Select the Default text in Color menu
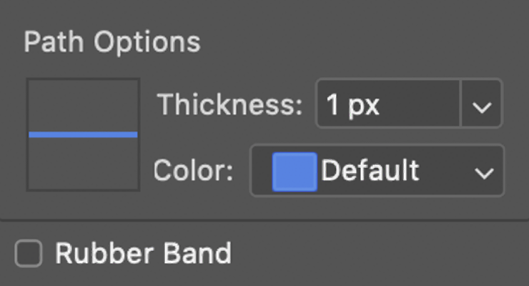529x286 pixels. [370, 171]
